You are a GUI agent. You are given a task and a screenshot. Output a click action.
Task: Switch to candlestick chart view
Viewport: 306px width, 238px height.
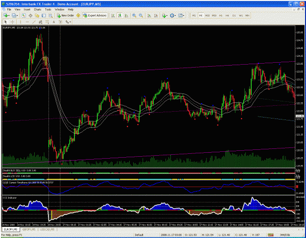point(119,15)
